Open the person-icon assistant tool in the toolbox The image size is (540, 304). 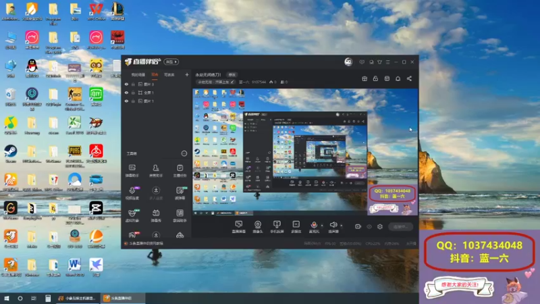[x=156, y=171]
